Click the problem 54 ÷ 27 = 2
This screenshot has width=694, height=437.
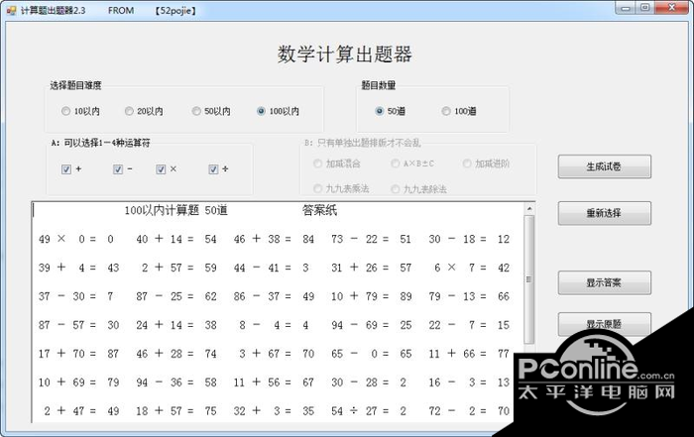coord(369,411)
